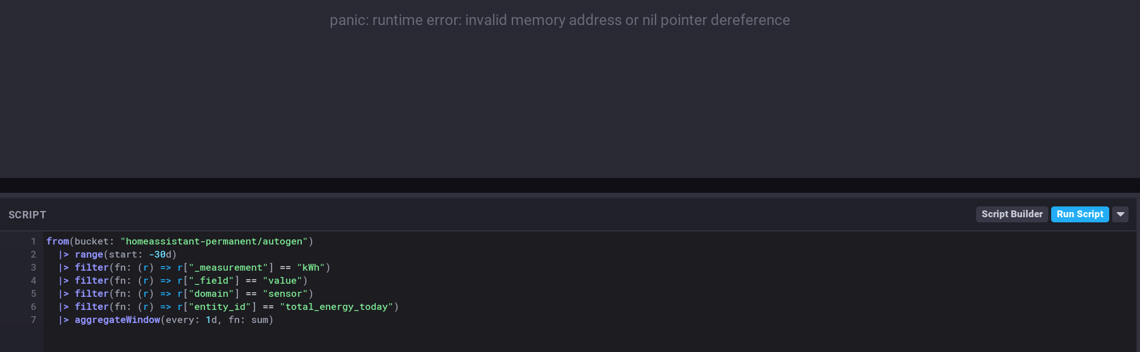Click the SCRIPT panel label
The height and width of the screenshot is (352, 1140).
(27, 214)
